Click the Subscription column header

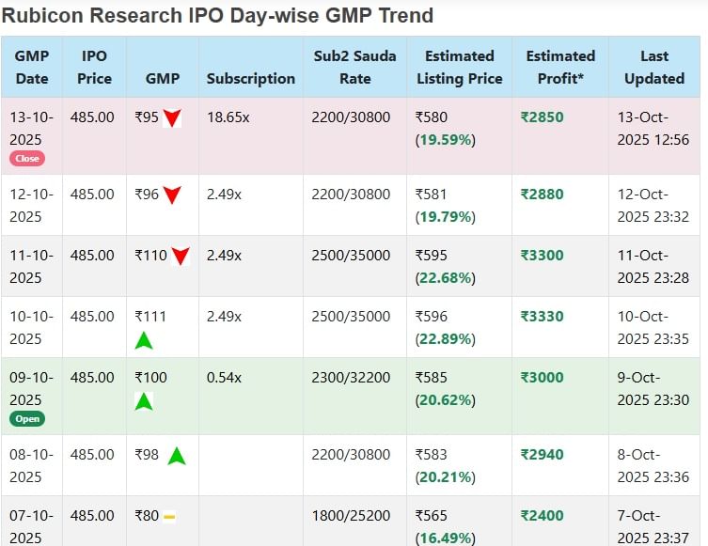(x=250, y=78)
